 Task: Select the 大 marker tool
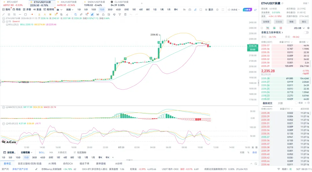pyautogui.click(x=45, y=14)
